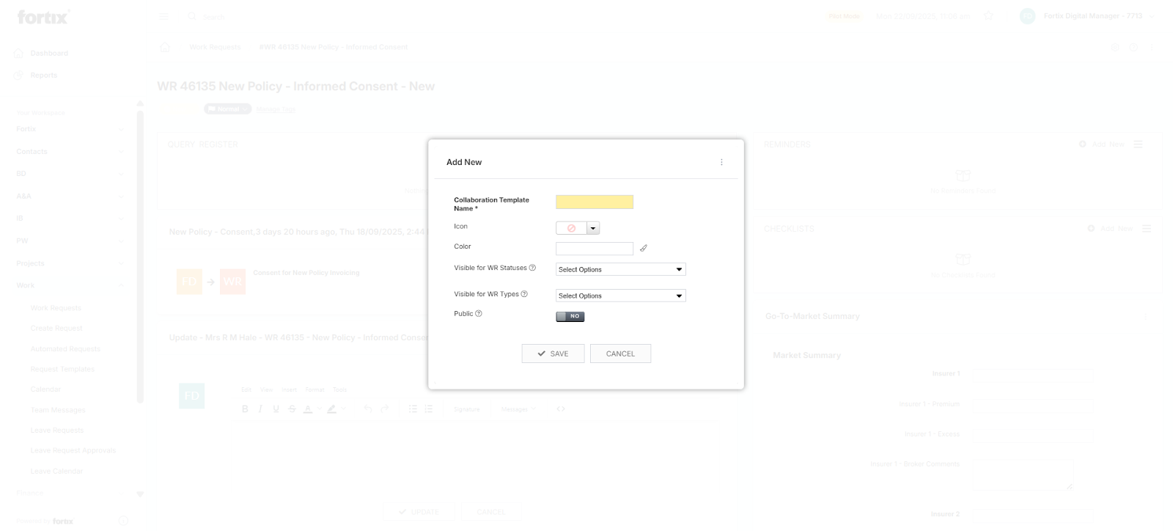Click CANCEL in the Add New dialog
Screen dimensions: 1173x531
click(620, 354)
